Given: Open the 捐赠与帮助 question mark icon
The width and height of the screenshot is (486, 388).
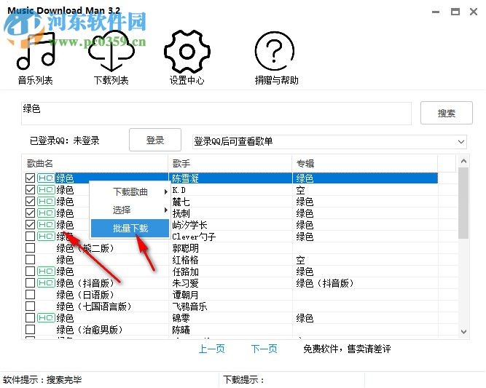Looking at the screenshot, I should pos(274,51).
